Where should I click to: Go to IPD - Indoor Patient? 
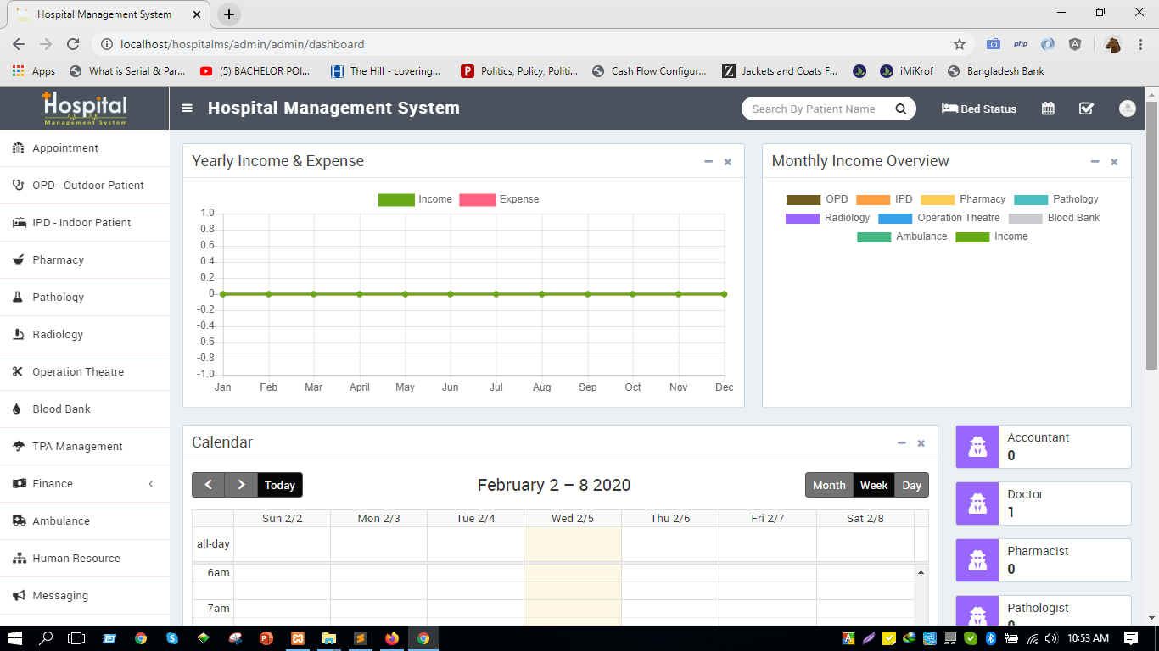click(x=85, y=223)
